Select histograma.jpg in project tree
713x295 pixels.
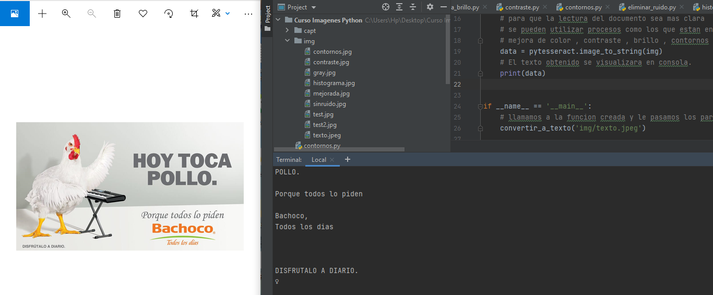[334, 83]
